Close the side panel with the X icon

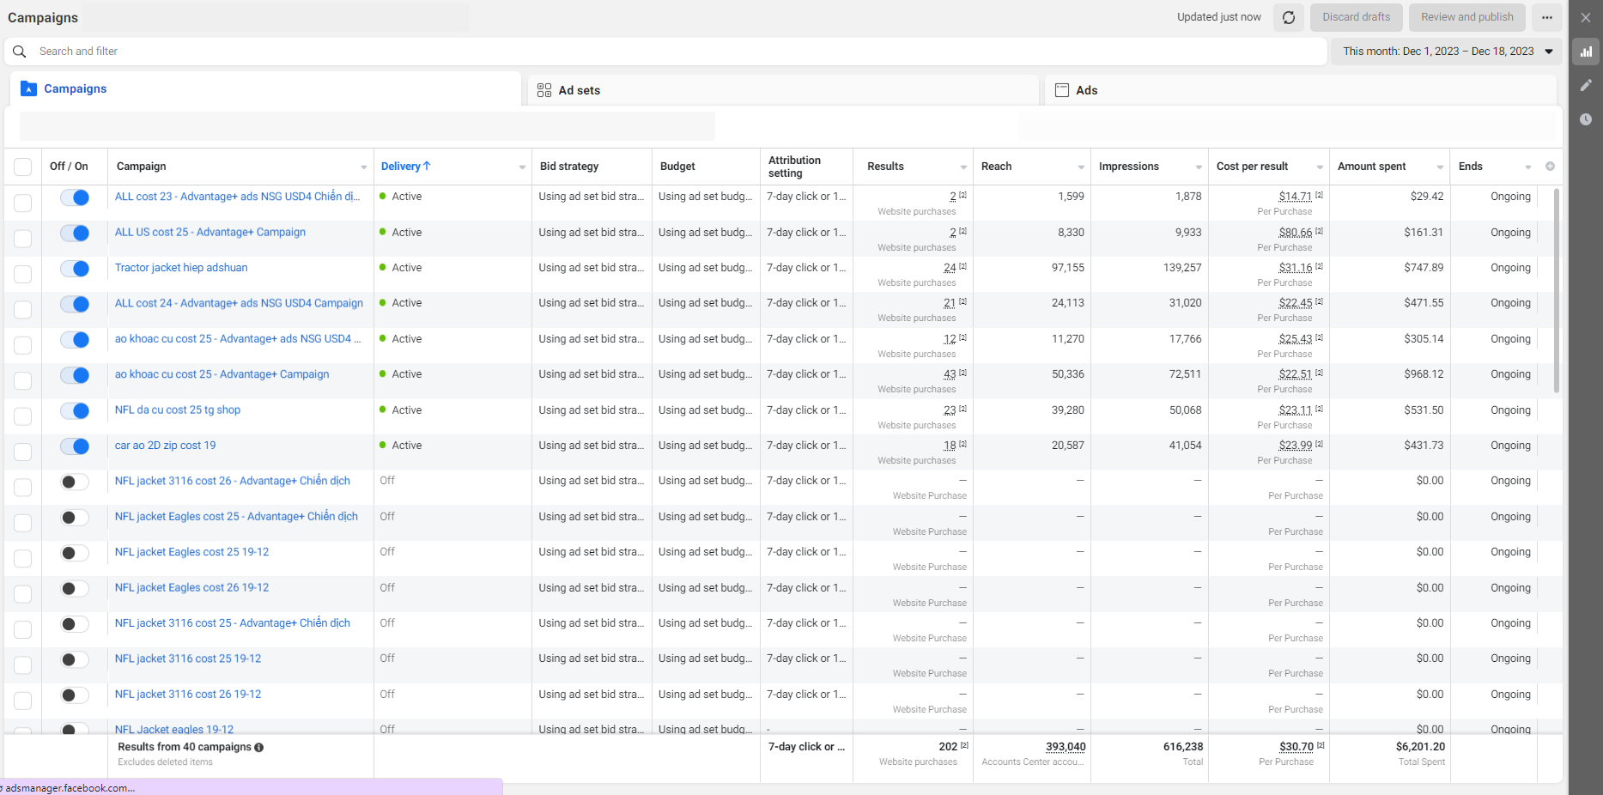(x=1585, y=17)
